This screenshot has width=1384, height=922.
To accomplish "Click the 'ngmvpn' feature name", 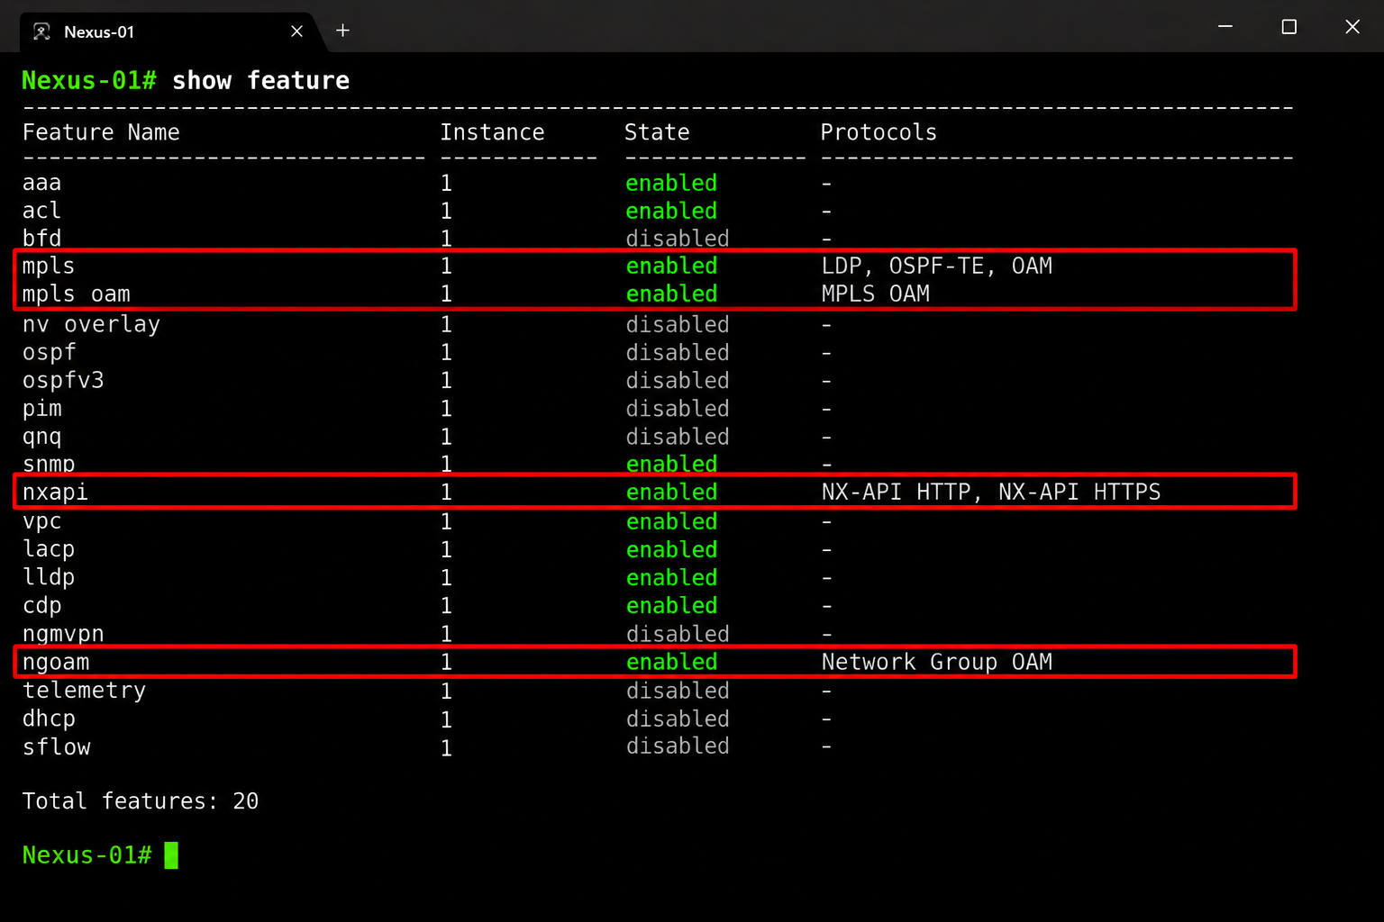I will click(63, 634).
